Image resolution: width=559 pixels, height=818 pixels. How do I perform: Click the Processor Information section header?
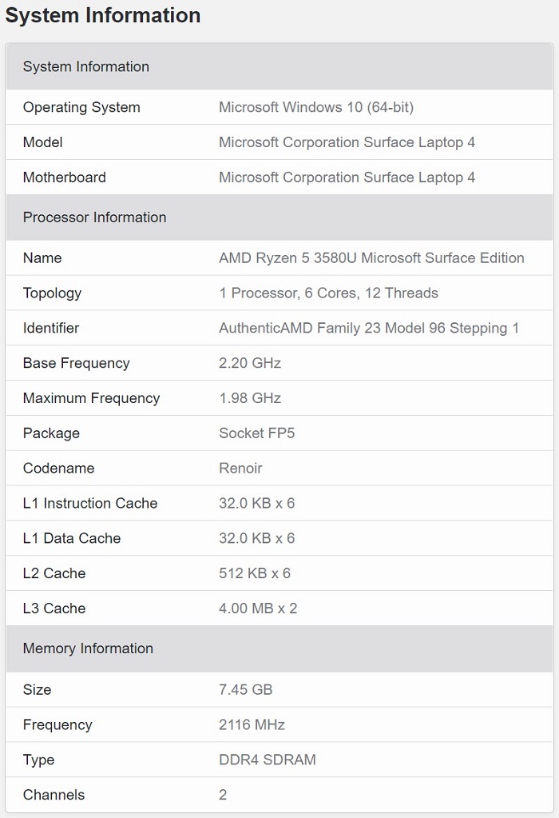point(94,217)
